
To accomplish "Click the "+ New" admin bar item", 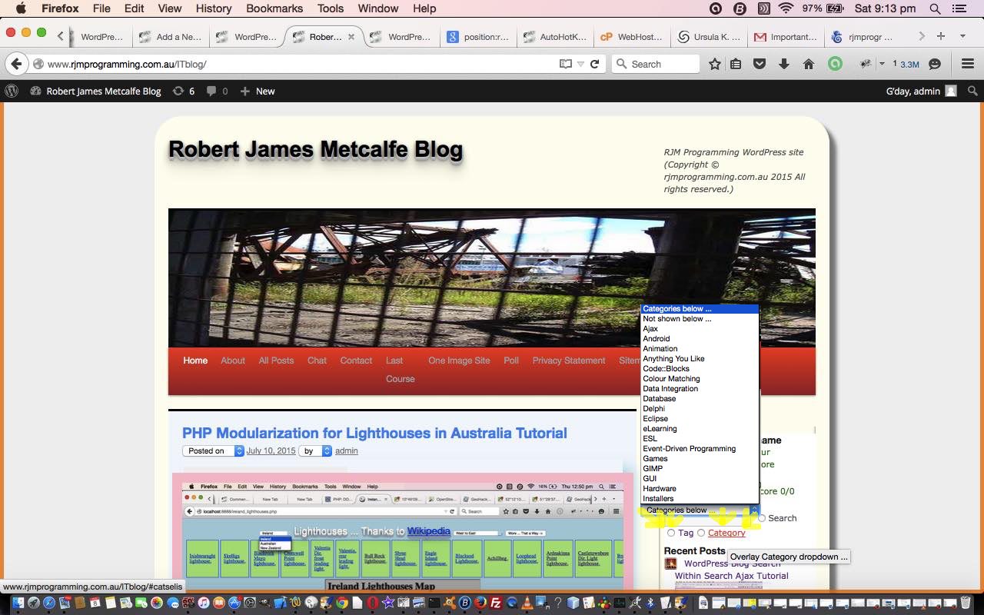I will (x=258, y=91).
